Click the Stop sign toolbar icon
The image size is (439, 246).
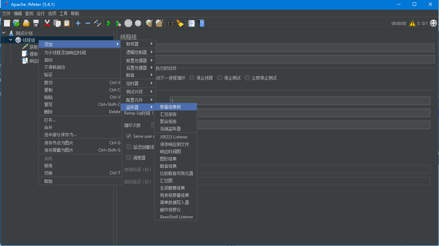(128, 23)
